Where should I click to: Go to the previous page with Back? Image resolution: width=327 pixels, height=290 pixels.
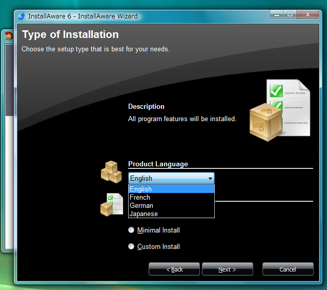(174, 269)
